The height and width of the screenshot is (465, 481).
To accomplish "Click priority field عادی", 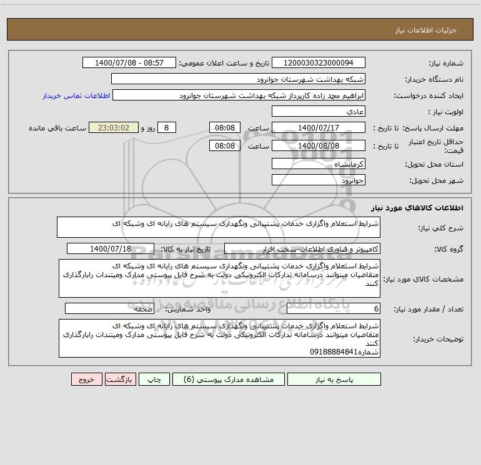I will point(319,111).
